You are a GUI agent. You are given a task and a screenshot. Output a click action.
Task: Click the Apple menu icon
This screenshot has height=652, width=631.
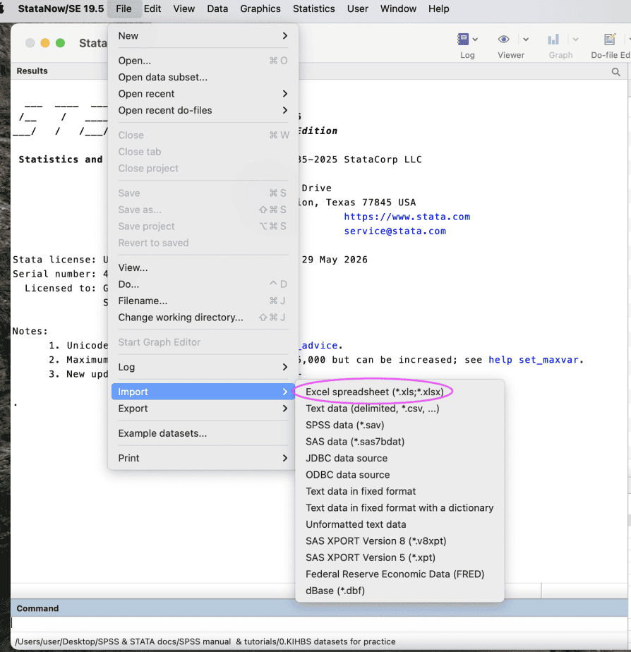point(3,8)
